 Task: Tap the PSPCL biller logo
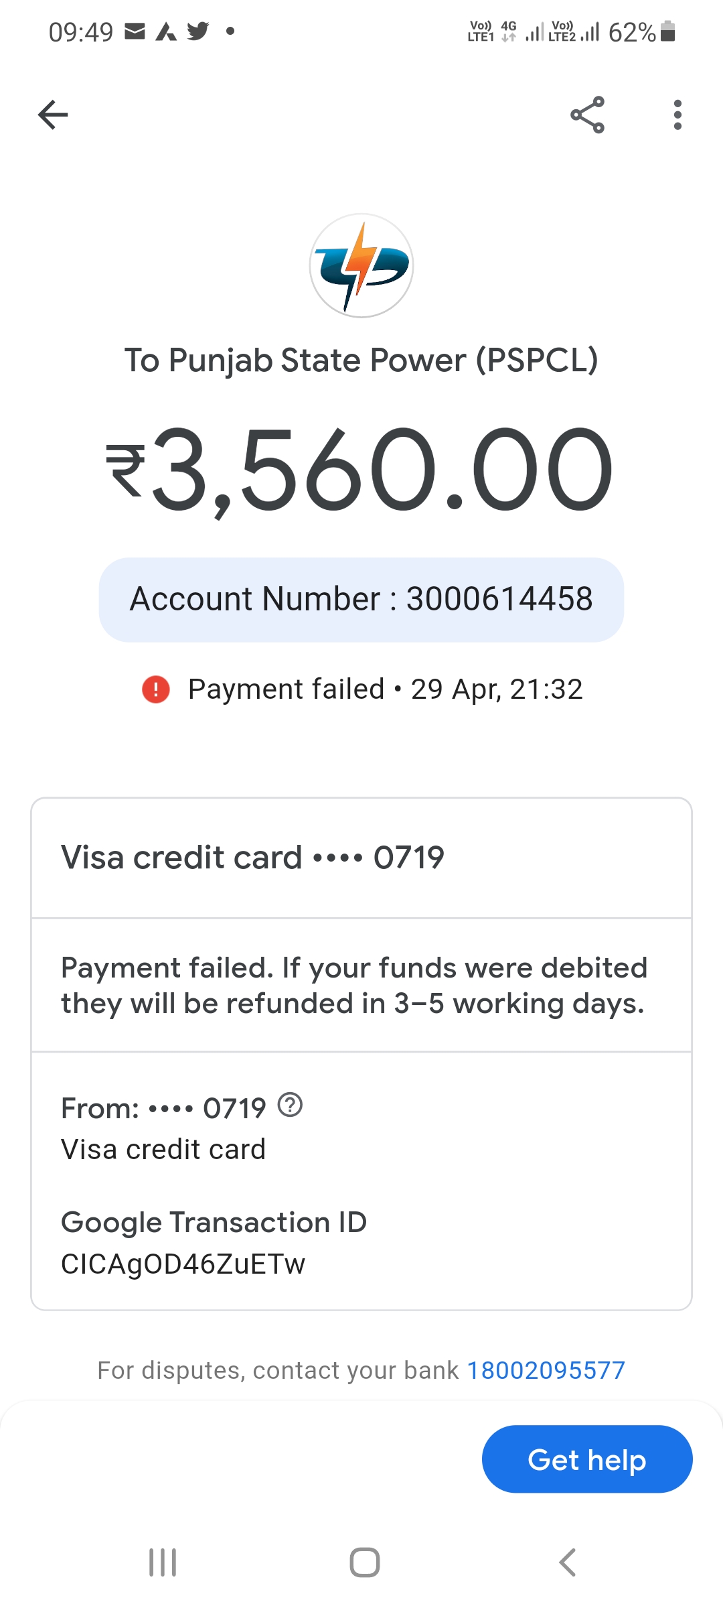pyautogui.click(x=361, y=265)
